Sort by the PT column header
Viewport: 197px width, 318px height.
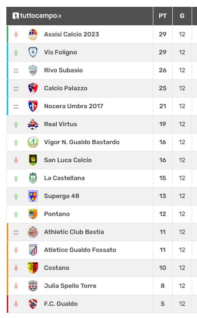coord(163,16)
